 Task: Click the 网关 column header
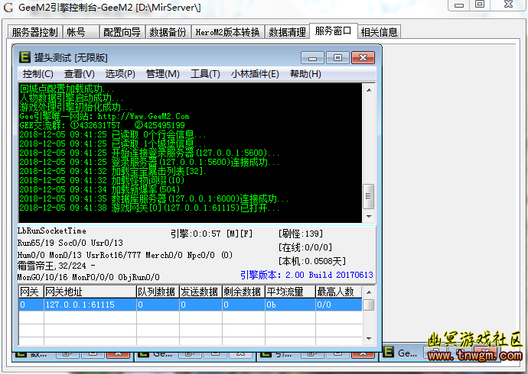(31, 292)
